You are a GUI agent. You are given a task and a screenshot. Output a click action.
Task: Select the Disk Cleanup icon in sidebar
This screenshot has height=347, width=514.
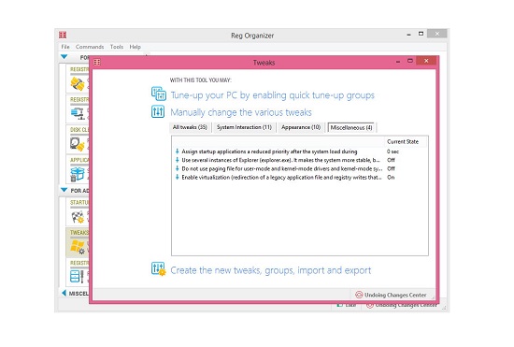coord(78,144)
